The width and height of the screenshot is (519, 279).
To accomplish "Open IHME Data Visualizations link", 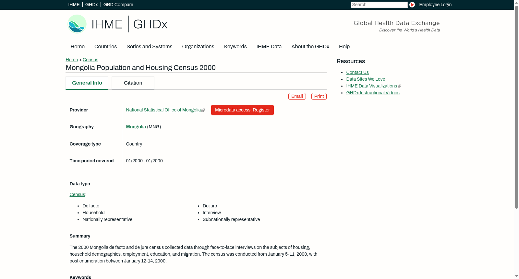I will [x=371, y=86].
